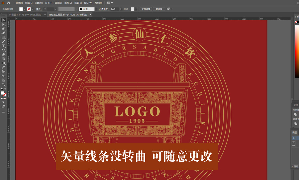Open Edit Toolbar three dots
The height and width of the screenshot is (180, 299).
(x=3, y=112)
